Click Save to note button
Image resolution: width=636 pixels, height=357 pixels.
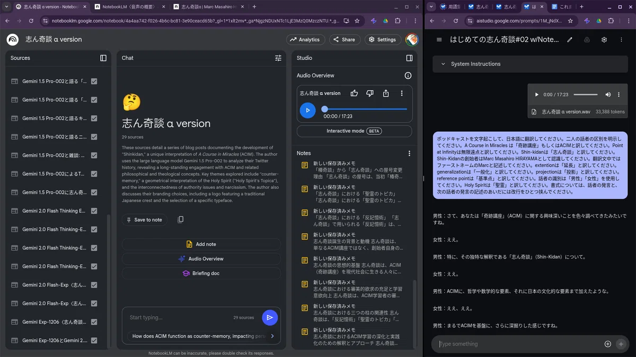point(145,220)
